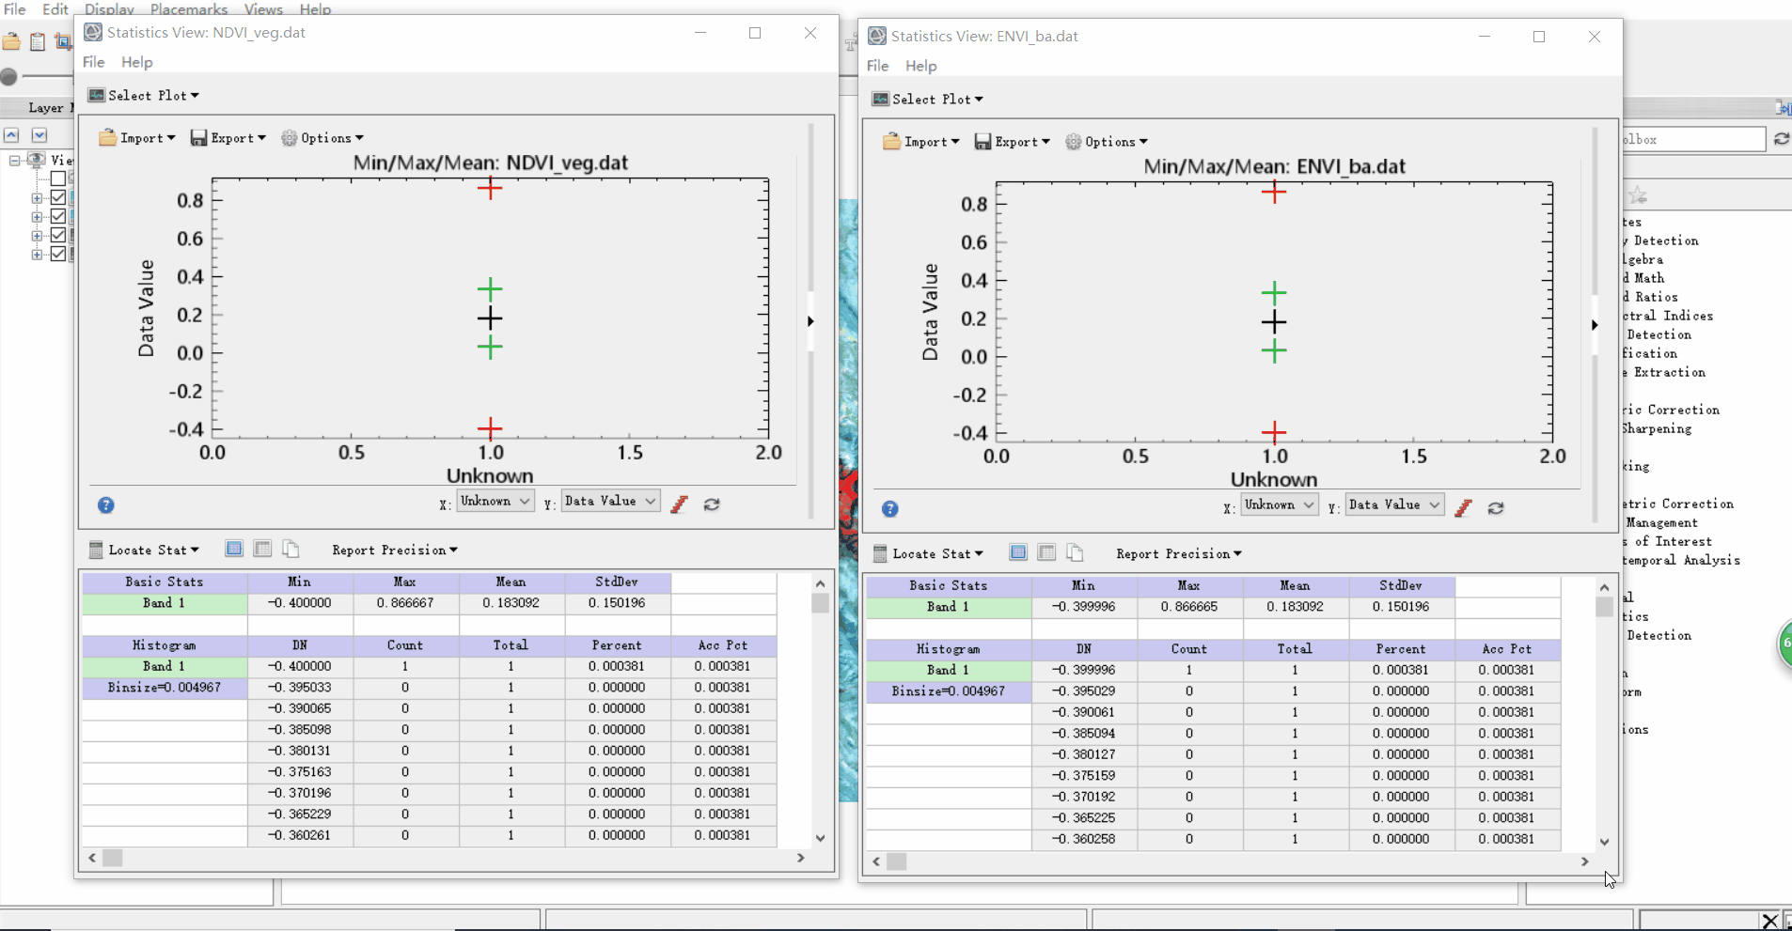Open Sharpening entry in Toolbox list
Image resolution: width=1792 pixels, height=931 pixels.
[x=1657, y=428]
